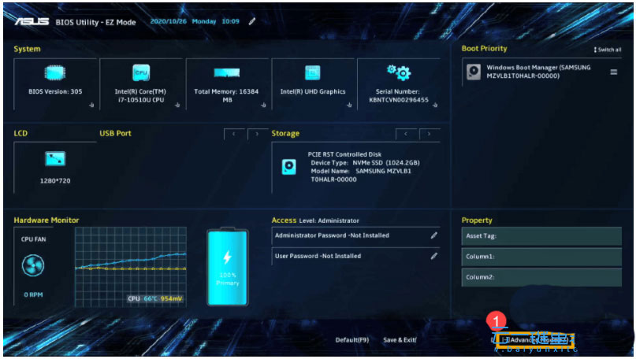Click the Storage disk icon

pos(288,167)
